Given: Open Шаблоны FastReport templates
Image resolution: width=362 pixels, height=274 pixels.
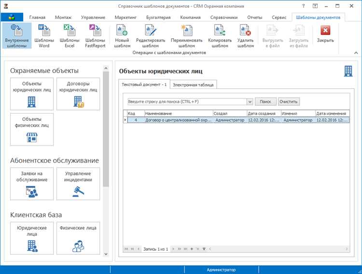Looking at the screenshot, I should pyautogui.click(x=95, y=36).
